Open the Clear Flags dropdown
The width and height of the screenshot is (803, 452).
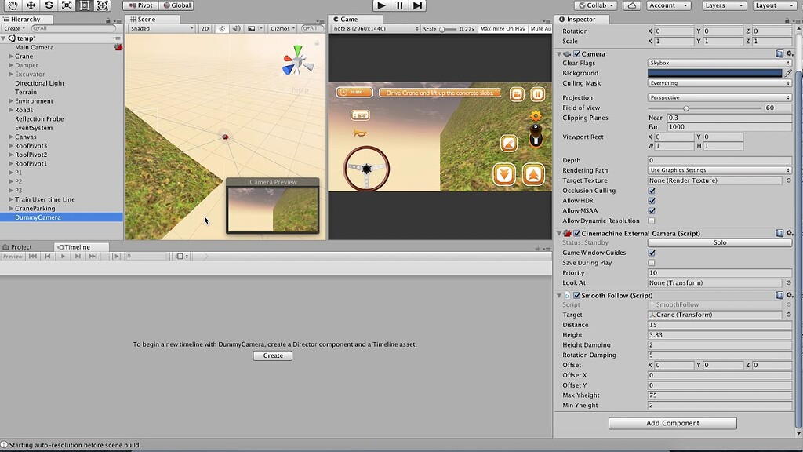coord(719,63)
